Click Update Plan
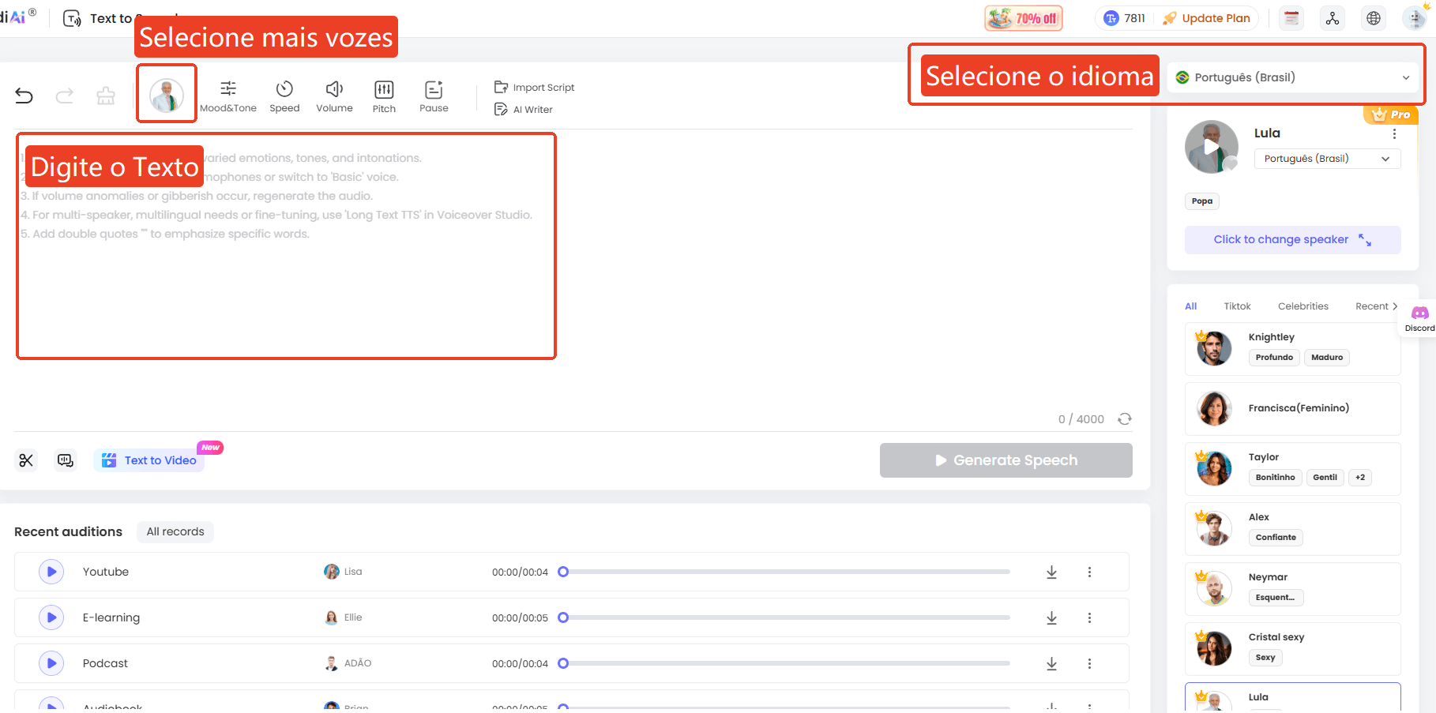This screenshot has height=713, width=1436. (1207, 18)
